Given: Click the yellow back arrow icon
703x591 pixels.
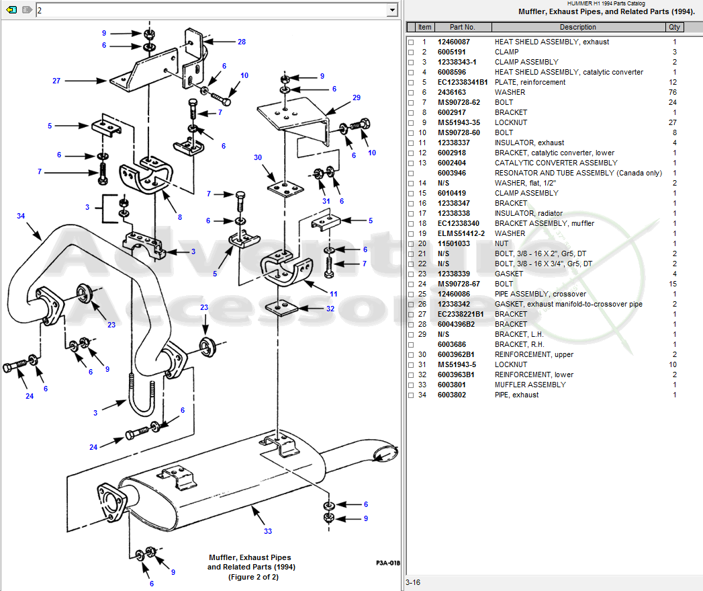Looking at the screenshot, I should coord(11,9).
